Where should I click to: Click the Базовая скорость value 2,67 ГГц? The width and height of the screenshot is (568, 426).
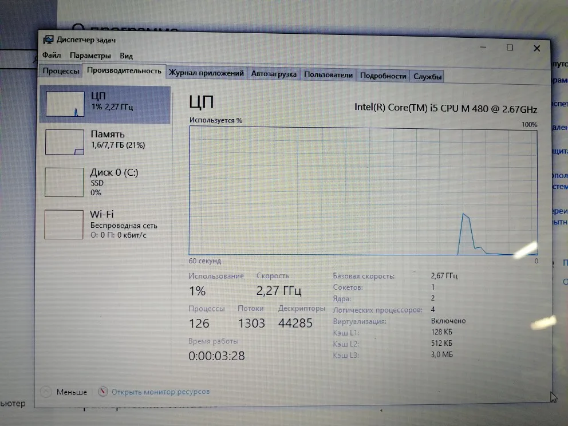tap(444, 275)
